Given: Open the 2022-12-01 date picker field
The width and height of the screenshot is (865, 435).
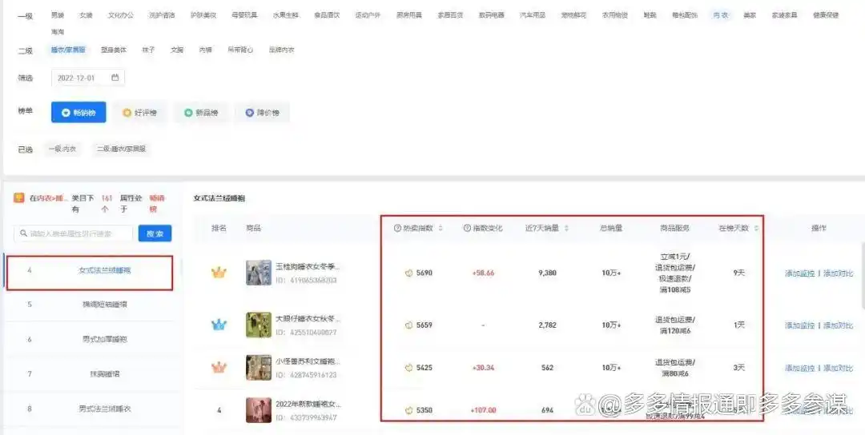Looking at the screenshot, I should [x=88, y=78].
